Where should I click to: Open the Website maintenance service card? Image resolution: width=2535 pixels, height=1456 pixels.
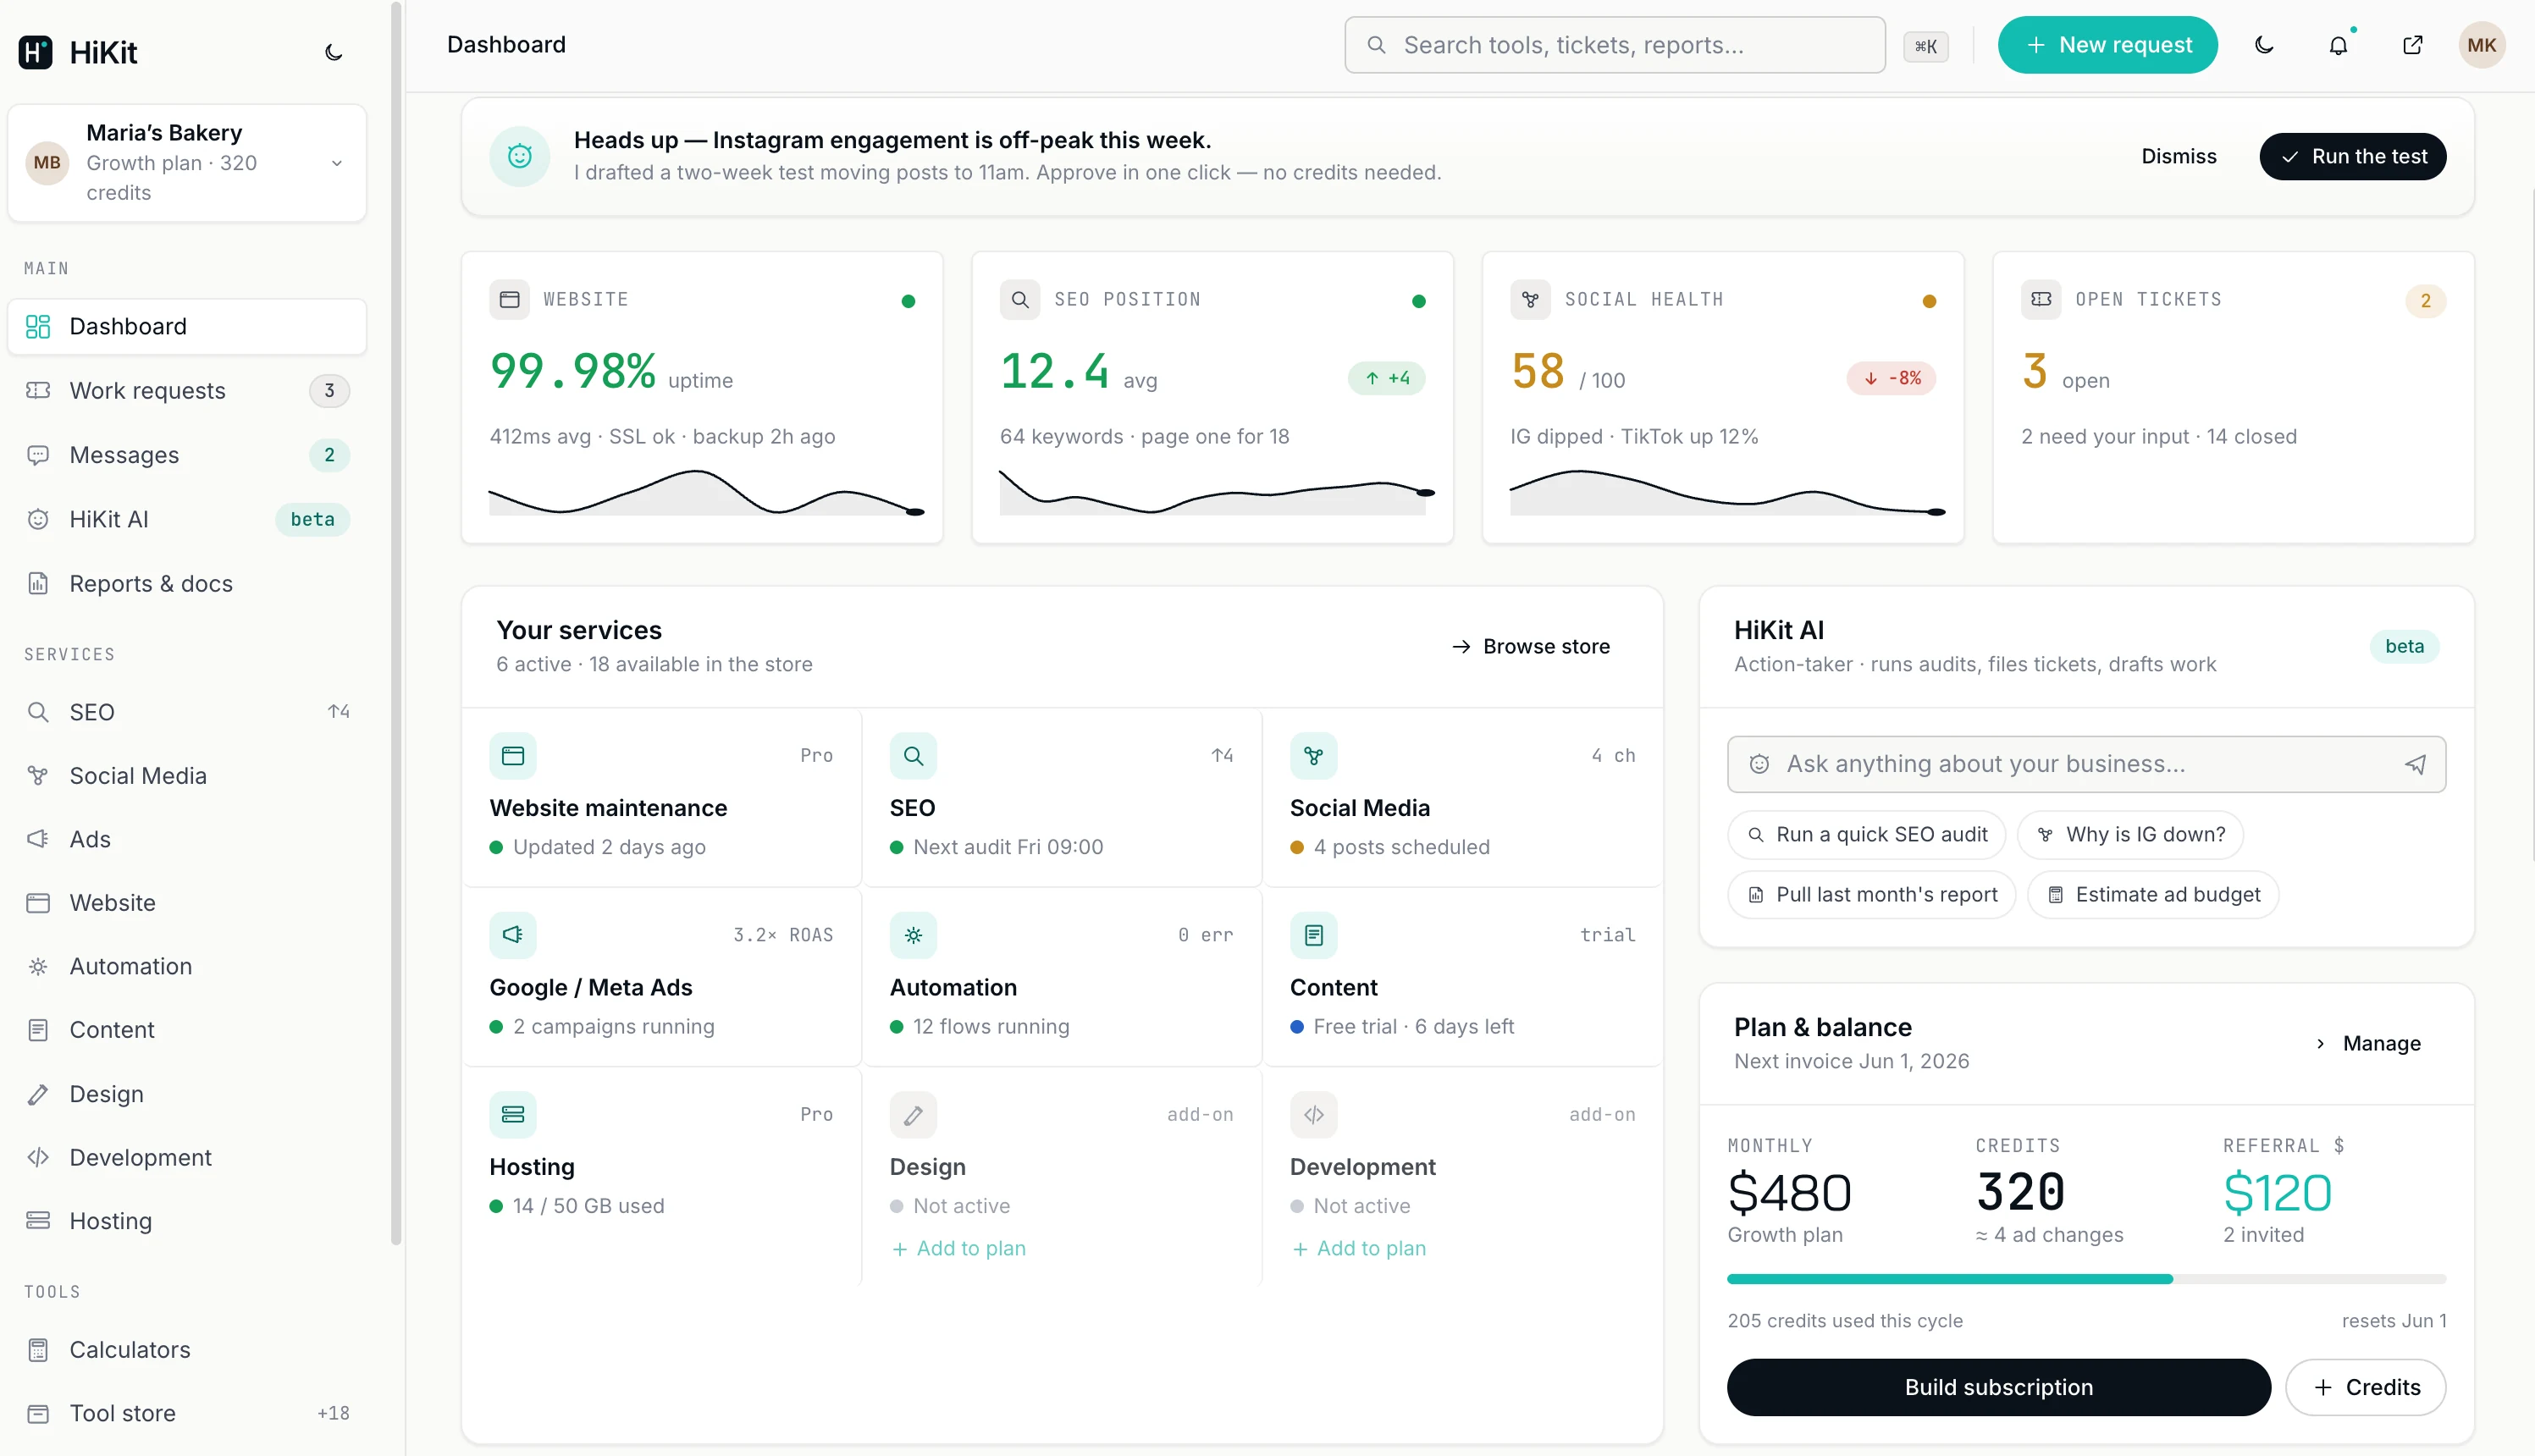(x=662, y=798)
